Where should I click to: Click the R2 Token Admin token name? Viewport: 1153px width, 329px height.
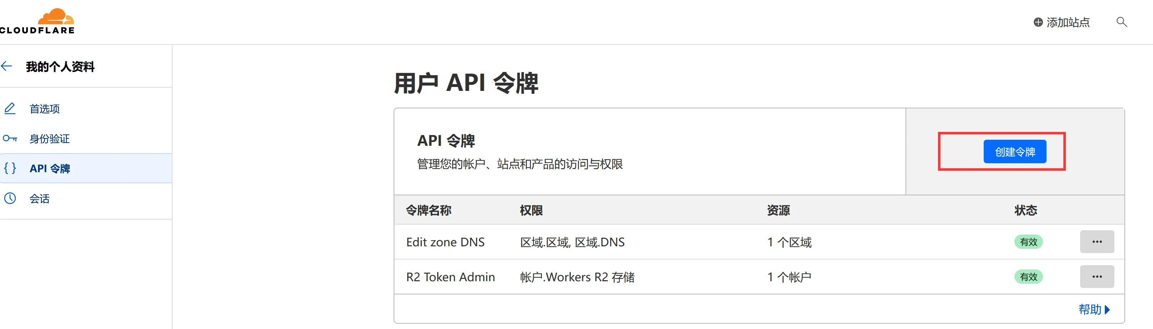[x=450, y=277]
